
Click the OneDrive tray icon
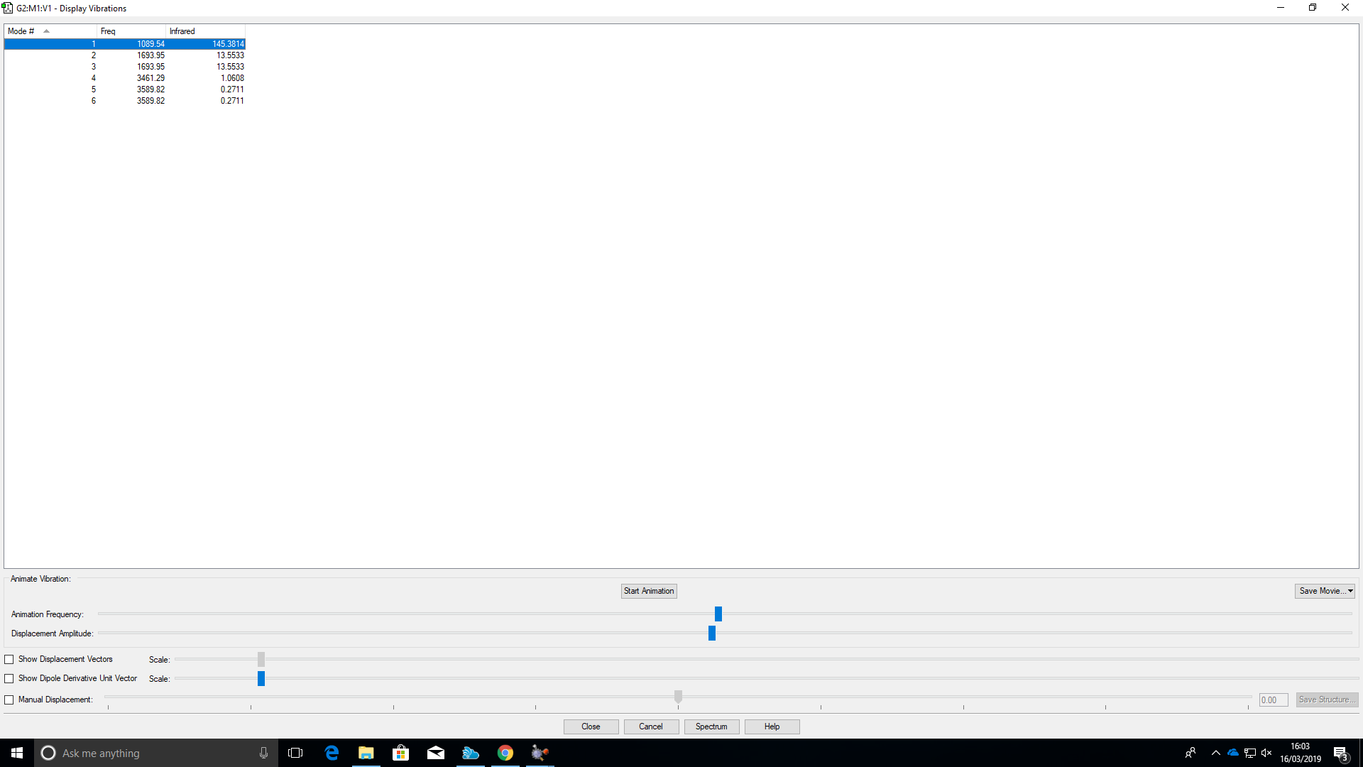1233,753
